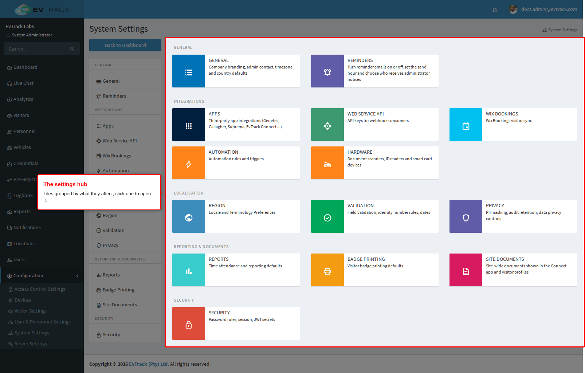Click the Visitors eye icon in sidebar

pyautogui.click(x=9, y=115)
